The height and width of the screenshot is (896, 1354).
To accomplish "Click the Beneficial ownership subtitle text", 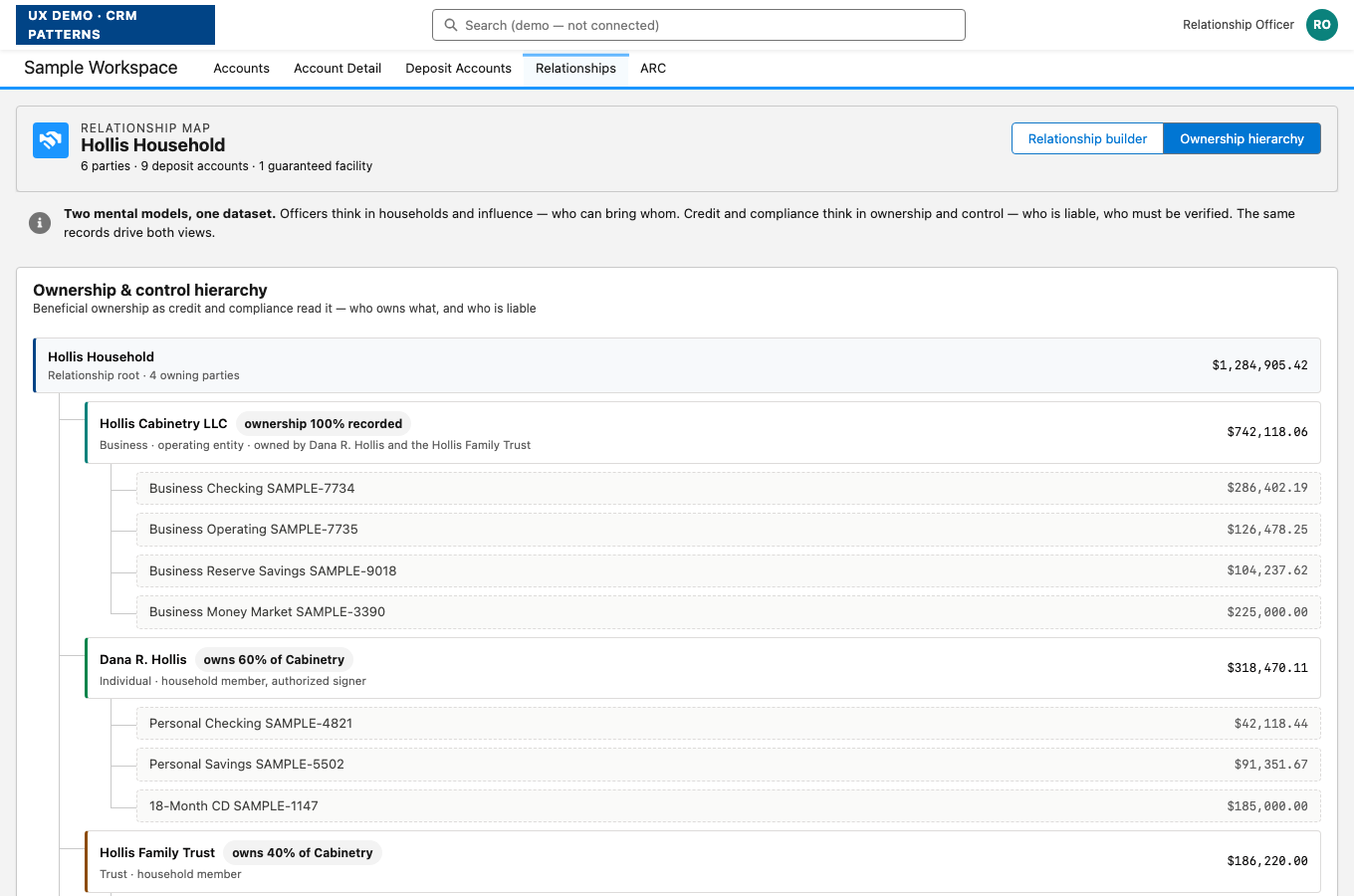I will [x=285, y=309].
